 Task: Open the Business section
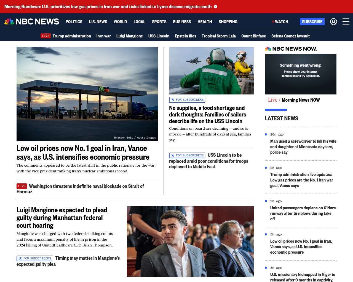(182, 21)
